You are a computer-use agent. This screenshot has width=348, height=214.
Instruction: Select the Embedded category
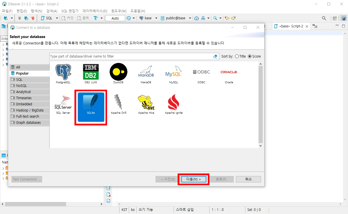click(30, 104)
